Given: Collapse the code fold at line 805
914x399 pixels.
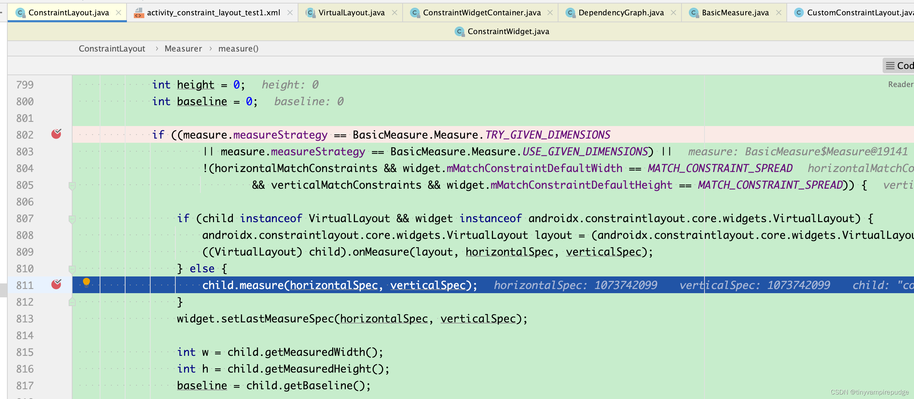Looking at the screenshot, I should (72, 185).
